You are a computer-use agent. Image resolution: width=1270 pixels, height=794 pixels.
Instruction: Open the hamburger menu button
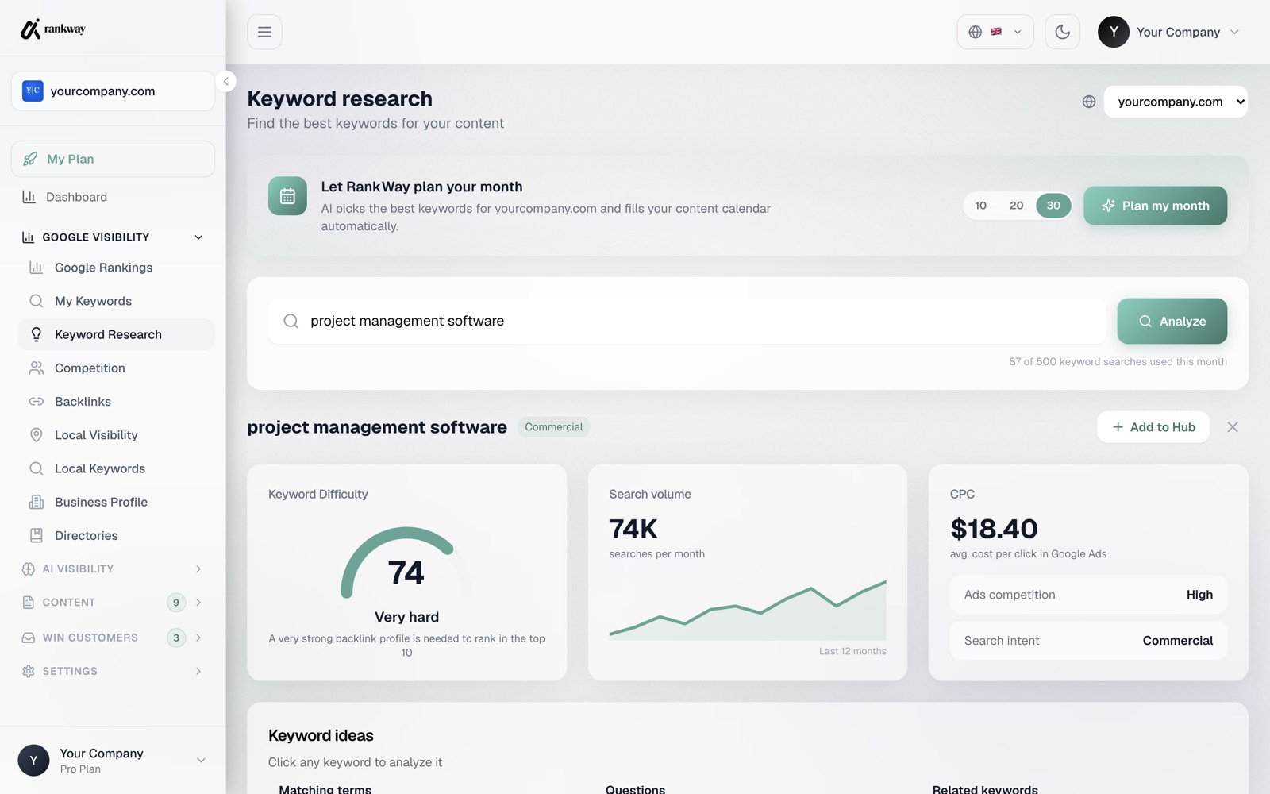[x=264, y=32]
